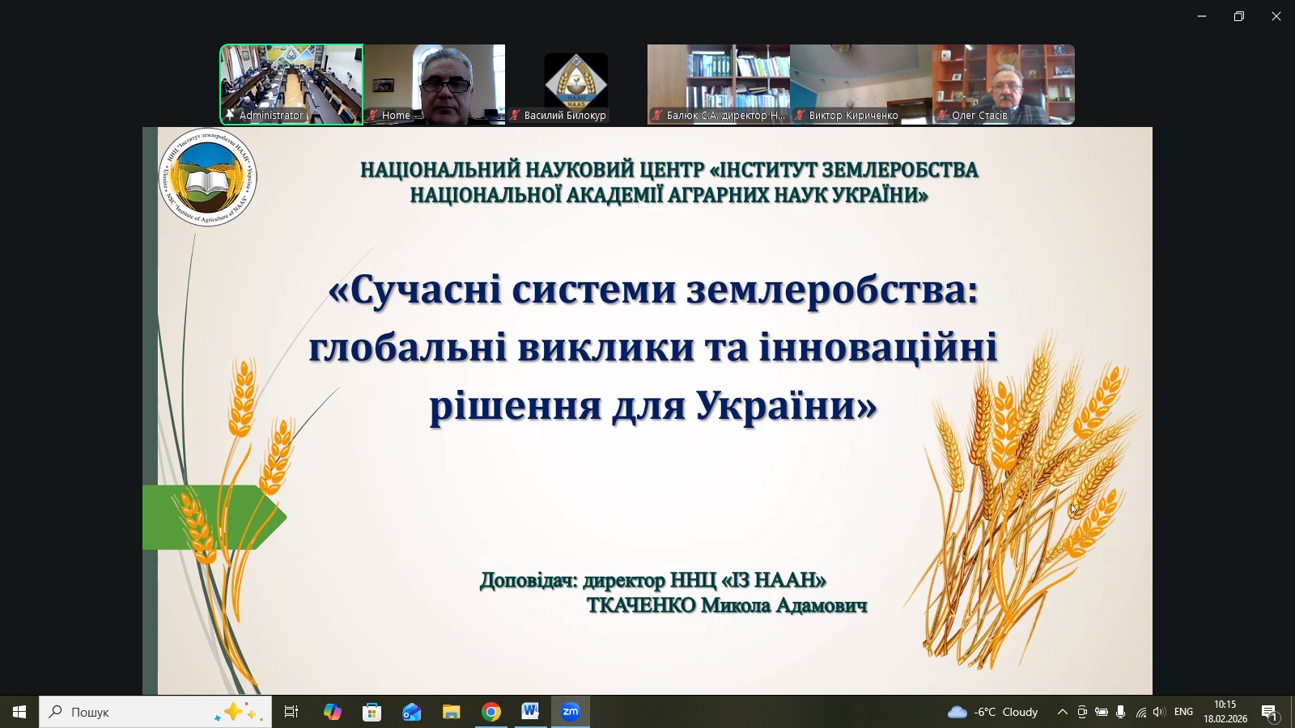Screen dimensions: 1295x728
Task: Toggle the microphone icon in system tray
Action: [x=1121, y=712]
